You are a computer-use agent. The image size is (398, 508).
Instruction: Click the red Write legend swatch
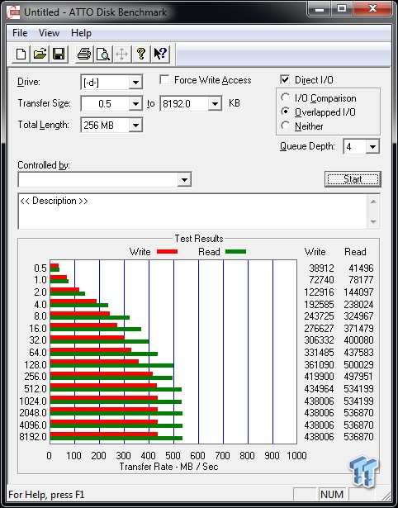pyautogui.click(x=167, y=251)
